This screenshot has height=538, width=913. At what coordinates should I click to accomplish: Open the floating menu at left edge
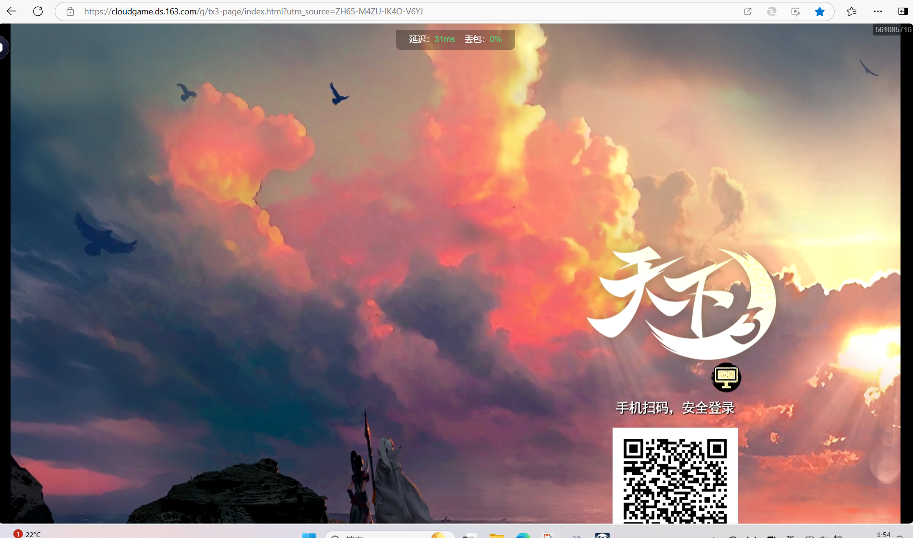(x=3, y=47)
